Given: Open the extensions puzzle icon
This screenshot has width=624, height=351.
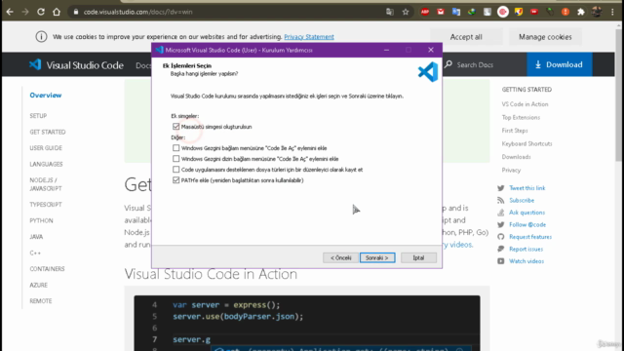Looking at the screenshot, I should pyautogui.click(x=581, y=12).
